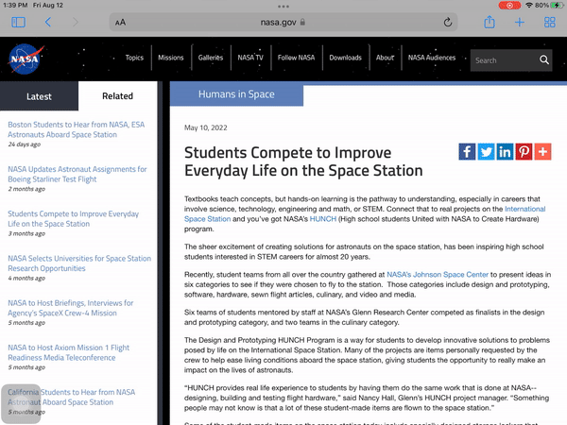This screenshot has width=567, height=425.
Task: Select the Humans in Space heading
Action: pos(236,94)
